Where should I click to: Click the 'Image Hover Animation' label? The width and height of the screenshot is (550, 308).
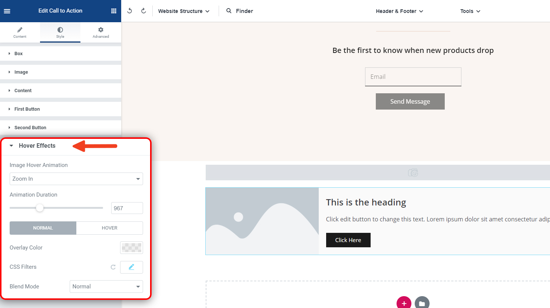39,165
